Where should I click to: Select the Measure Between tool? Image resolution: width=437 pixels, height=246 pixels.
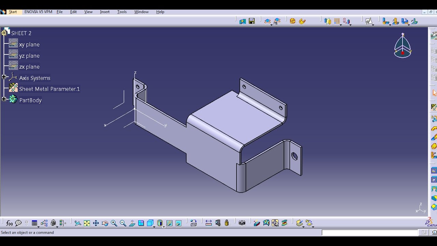click(x=209, y=223)
